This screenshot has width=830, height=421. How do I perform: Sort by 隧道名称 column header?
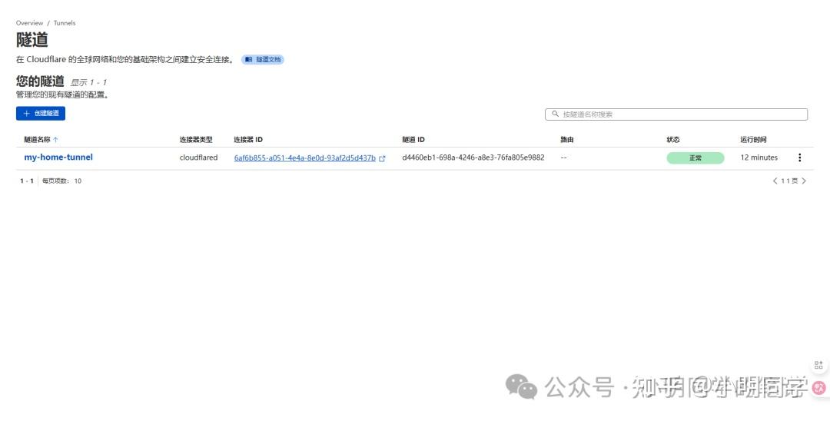[37, 140]
